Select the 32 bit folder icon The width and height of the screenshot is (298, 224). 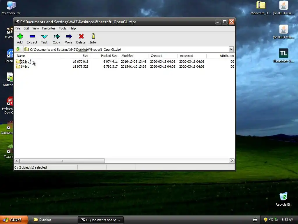tap(18, 62)
